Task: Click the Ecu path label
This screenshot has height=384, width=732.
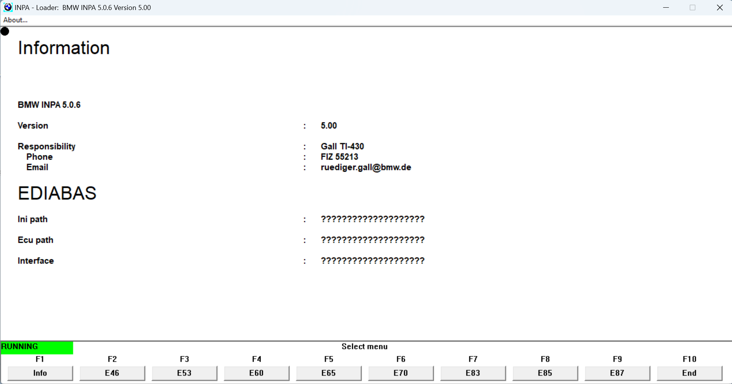Action: (35, 240)
